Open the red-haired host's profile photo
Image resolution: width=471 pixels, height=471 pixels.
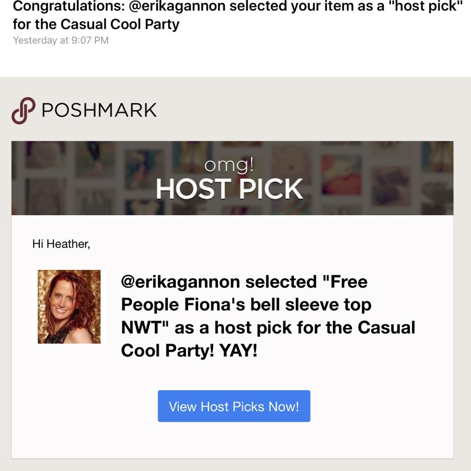(x=69, y=307)
